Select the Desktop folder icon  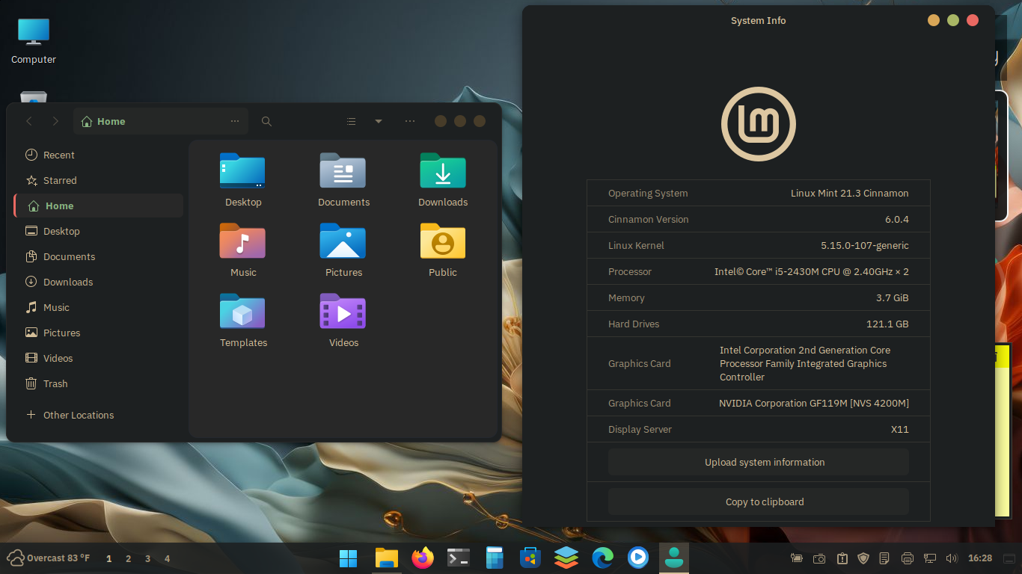(242, 170)
